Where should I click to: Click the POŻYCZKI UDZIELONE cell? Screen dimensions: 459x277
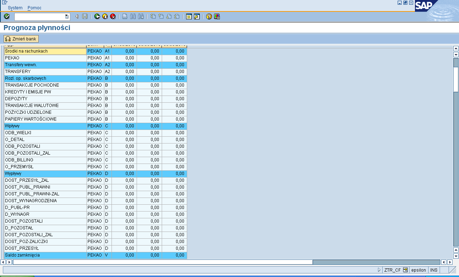click(x=45, y=112)
